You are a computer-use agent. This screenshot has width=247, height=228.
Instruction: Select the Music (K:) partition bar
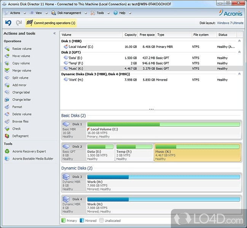click(197, 152)
